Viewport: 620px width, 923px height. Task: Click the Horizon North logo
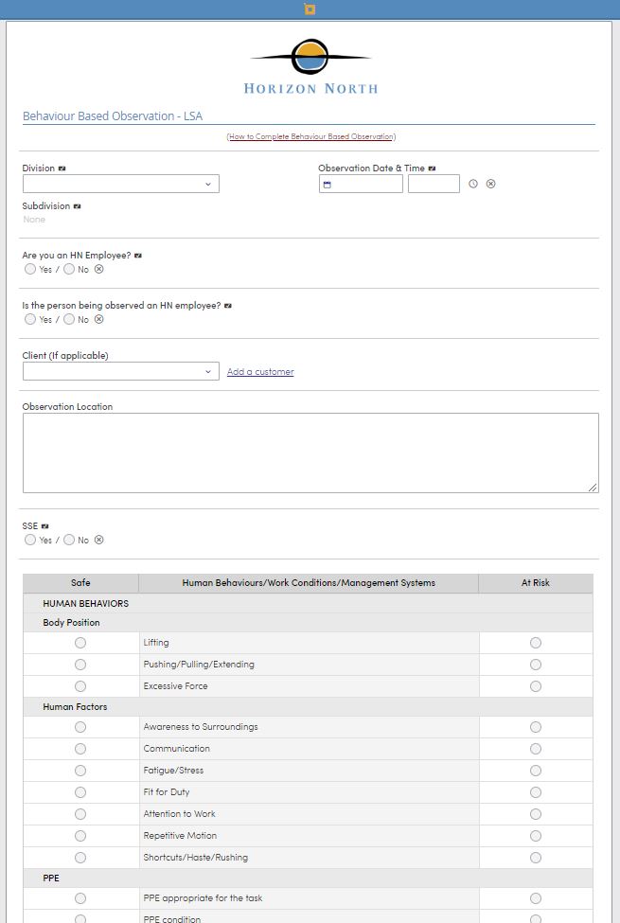(x=310, y=67)
